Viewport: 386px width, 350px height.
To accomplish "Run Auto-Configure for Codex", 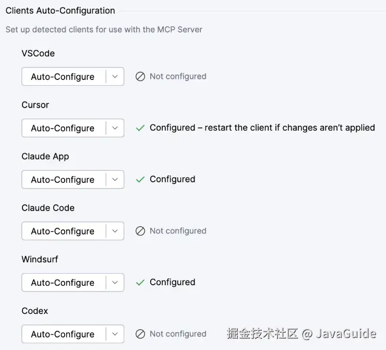I will coord(63,334).
